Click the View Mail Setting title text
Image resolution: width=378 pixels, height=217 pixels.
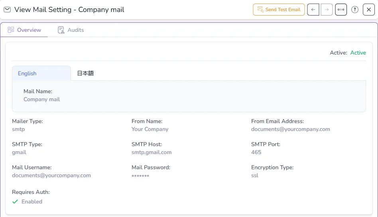[x=69, y=10]
